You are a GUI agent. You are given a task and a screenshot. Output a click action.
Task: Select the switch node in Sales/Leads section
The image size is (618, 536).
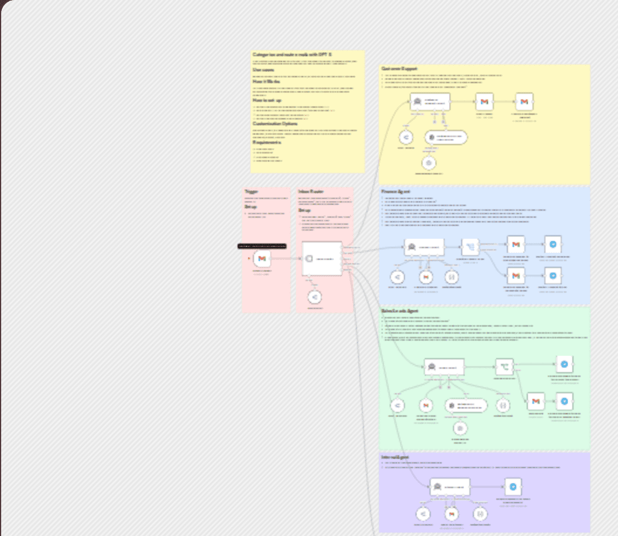click(x=504, y=367)
